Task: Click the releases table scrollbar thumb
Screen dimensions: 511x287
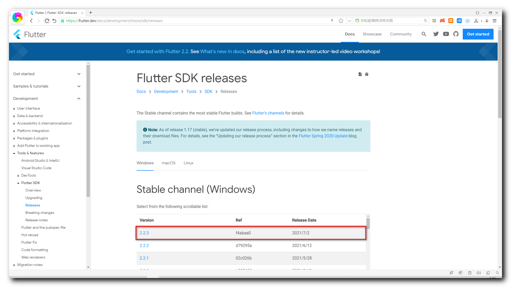Action: pyautogui.click(x=368, y=223)
